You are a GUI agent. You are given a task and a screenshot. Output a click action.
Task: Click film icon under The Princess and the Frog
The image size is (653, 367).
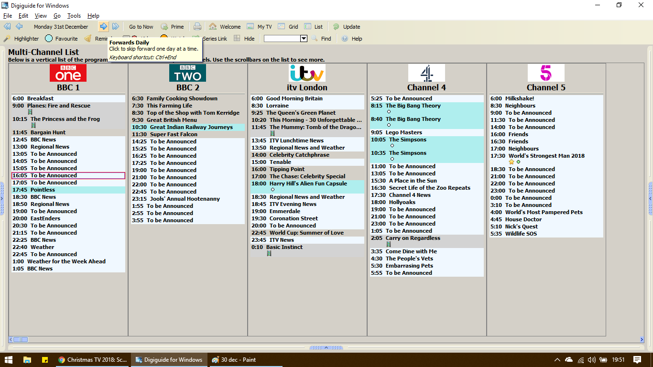click(x=33, y=125)
